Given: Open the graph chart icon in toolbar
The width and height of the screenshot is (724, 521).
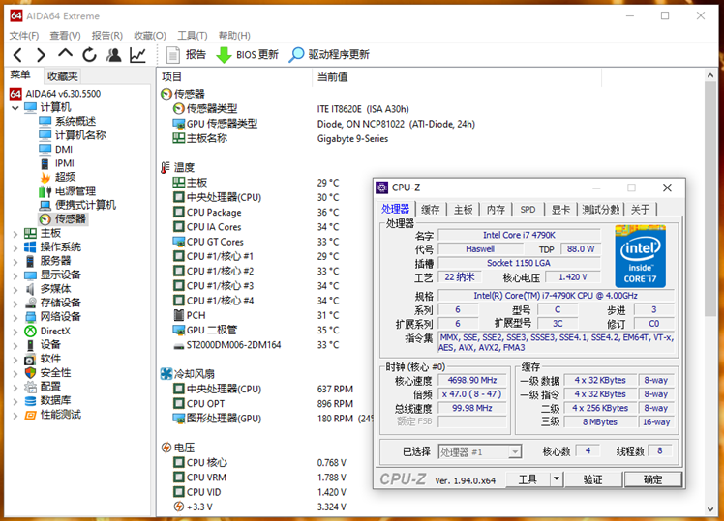Looking at the screenshot, I should coord(137,55).
